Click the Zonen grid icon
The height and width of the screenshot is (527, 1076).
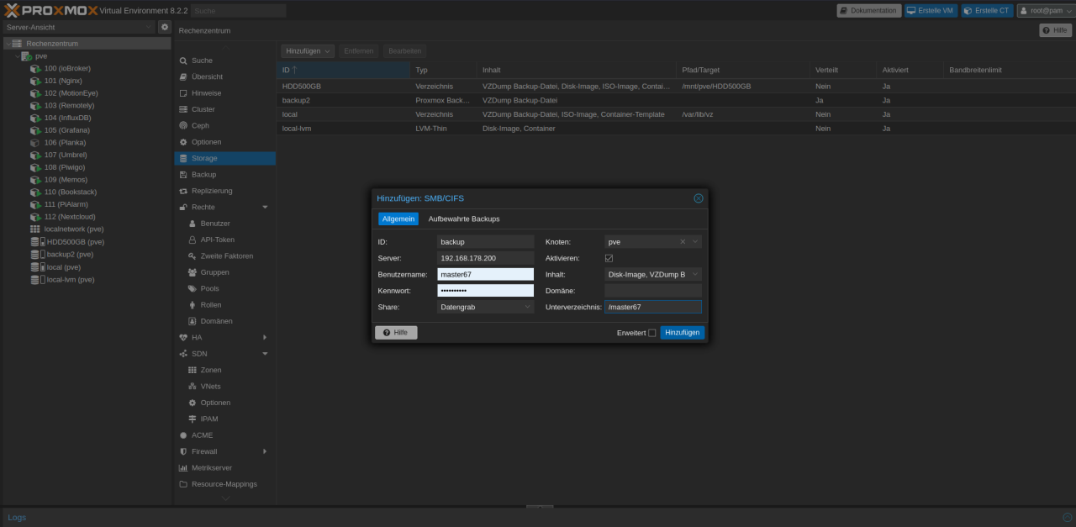tap(193, 370)
